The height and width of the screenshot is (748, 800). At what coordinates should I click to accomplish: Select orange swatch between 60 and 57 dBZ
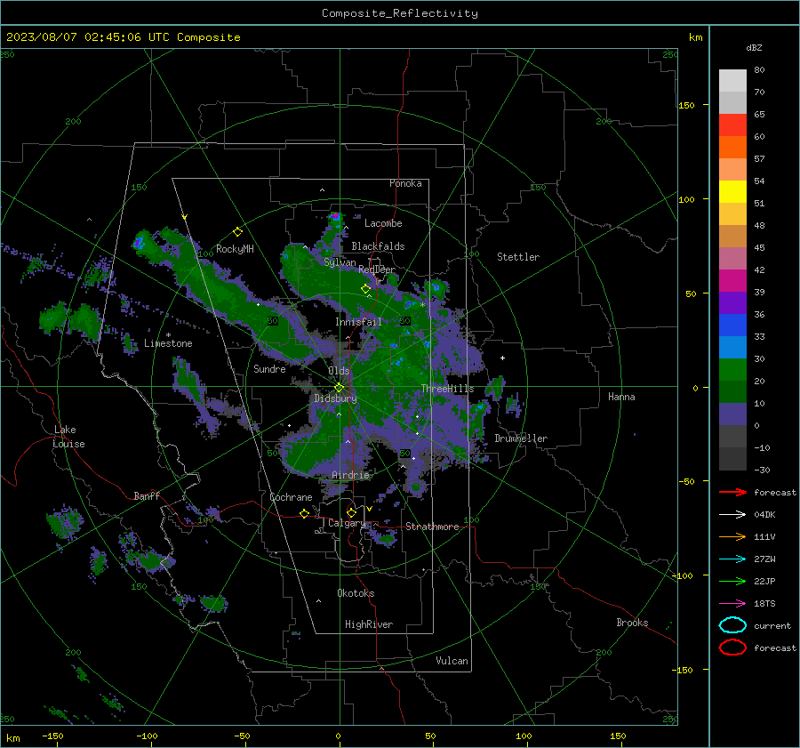click(732, 148)
